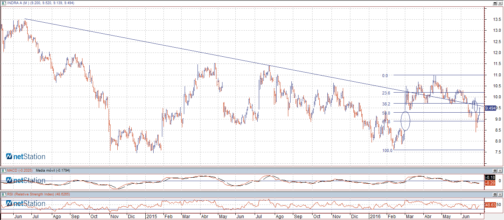Maximize the INDRA A price chart panel

(495, 3)
